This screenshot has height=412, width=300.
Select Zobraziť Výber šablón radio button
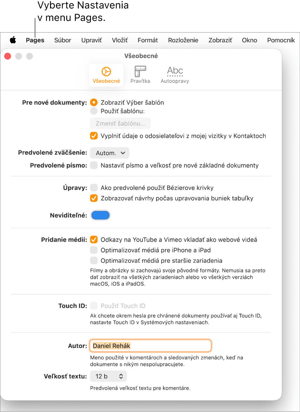[94, 103]
